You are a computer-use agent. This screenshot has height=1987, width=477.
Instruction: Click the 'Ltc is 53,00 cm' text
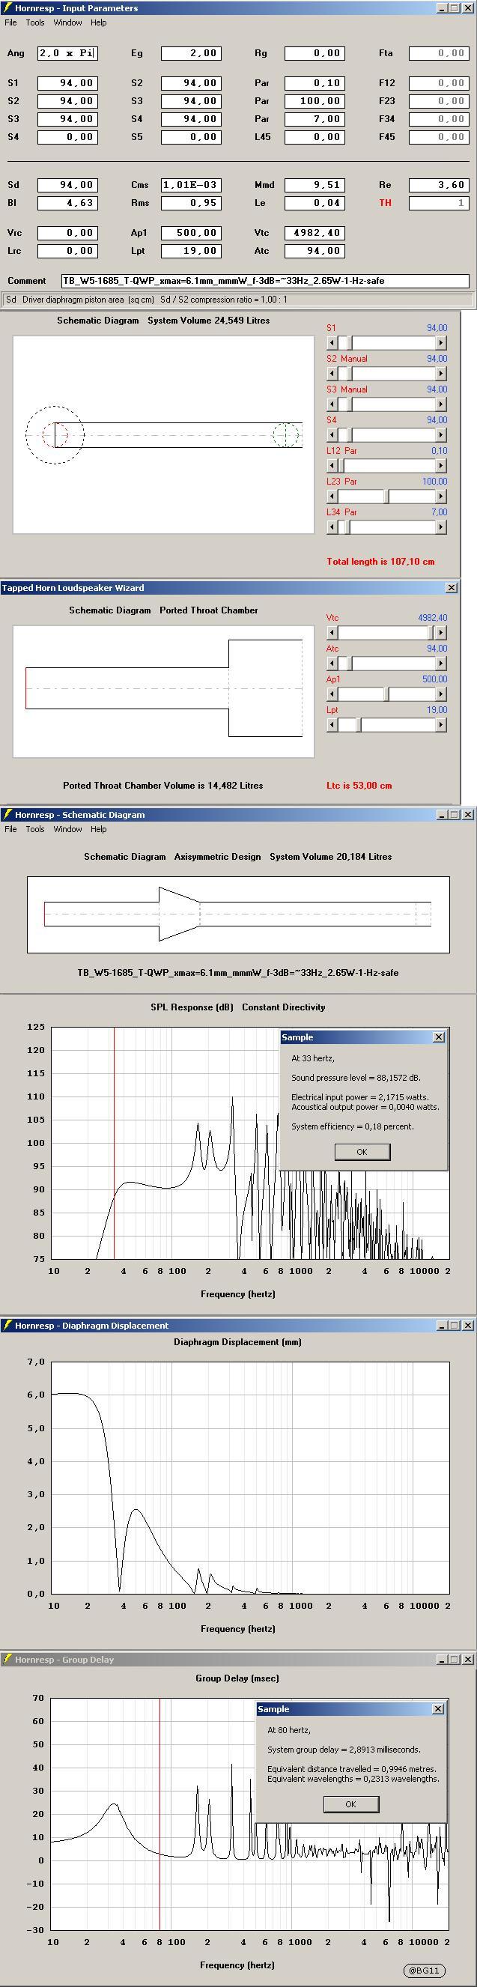359,785
